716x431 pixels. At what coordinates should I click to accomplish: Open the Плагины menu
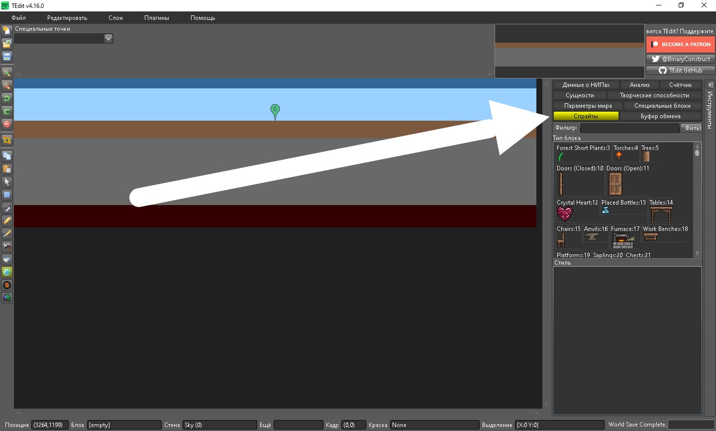[157, 18]
